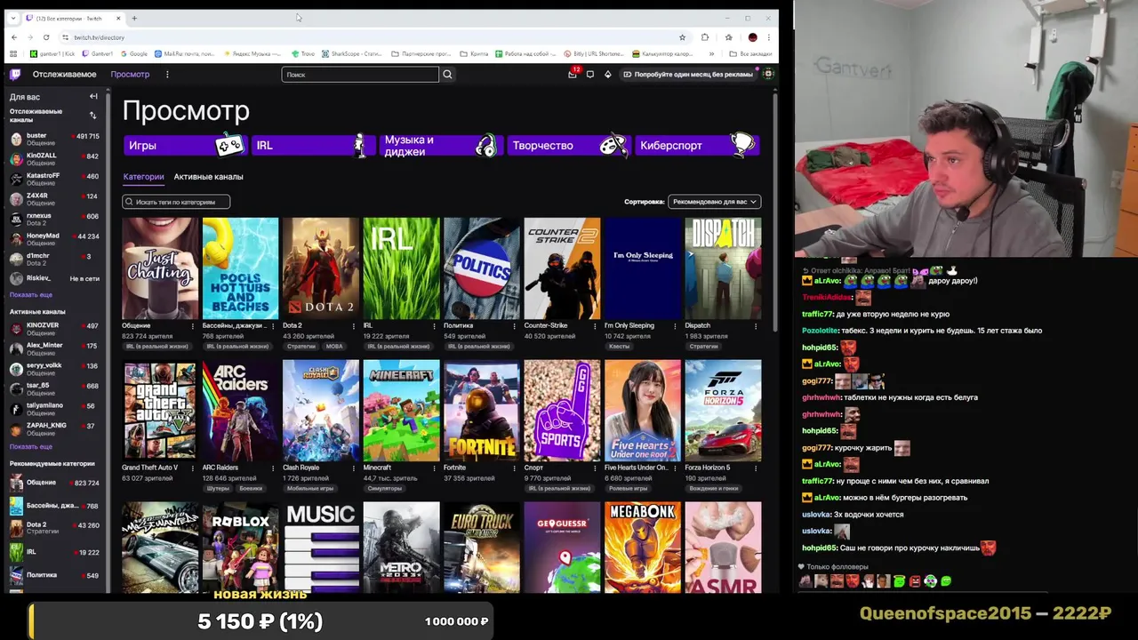Open the user avatar menu in Twitch header
This screenshot has width=1138, height=640.
tap(768, 75)
